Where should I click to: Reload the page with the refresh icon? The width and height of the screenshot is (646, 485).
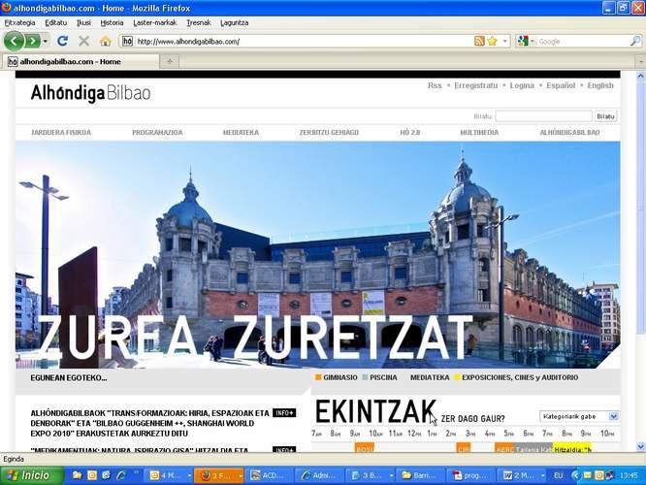62,41
